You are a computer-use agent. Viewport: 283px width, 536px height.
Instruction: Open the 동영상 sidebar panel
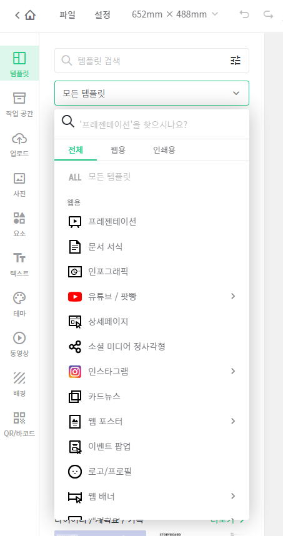tap(19, 344)
